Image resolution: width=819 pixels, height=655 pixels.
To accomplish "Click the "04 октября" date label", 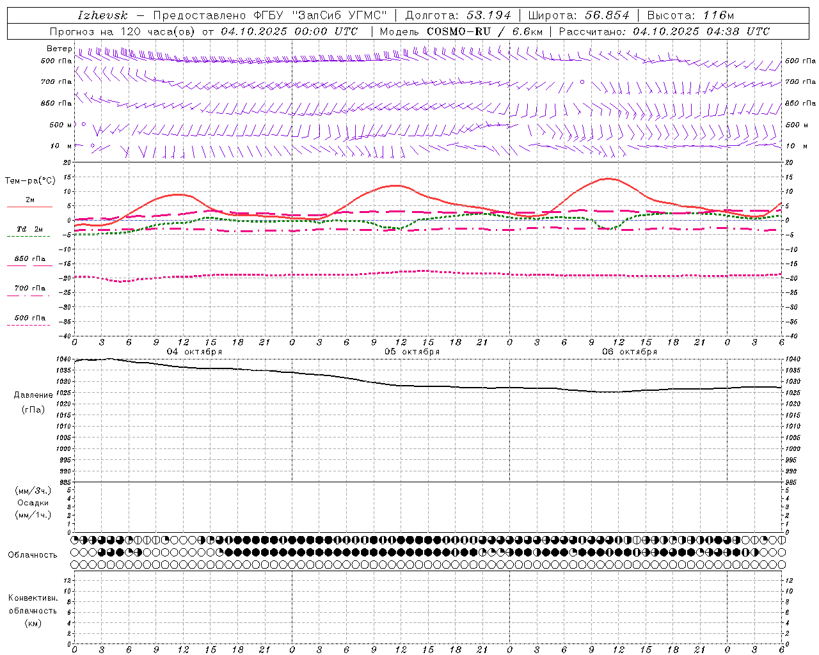I will [x=195, y=352].
